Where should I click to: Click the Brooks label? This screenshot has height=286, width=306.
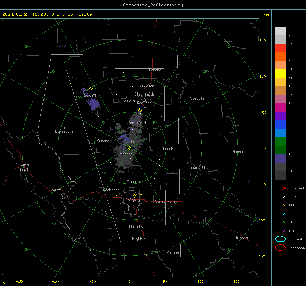(242, 238)
